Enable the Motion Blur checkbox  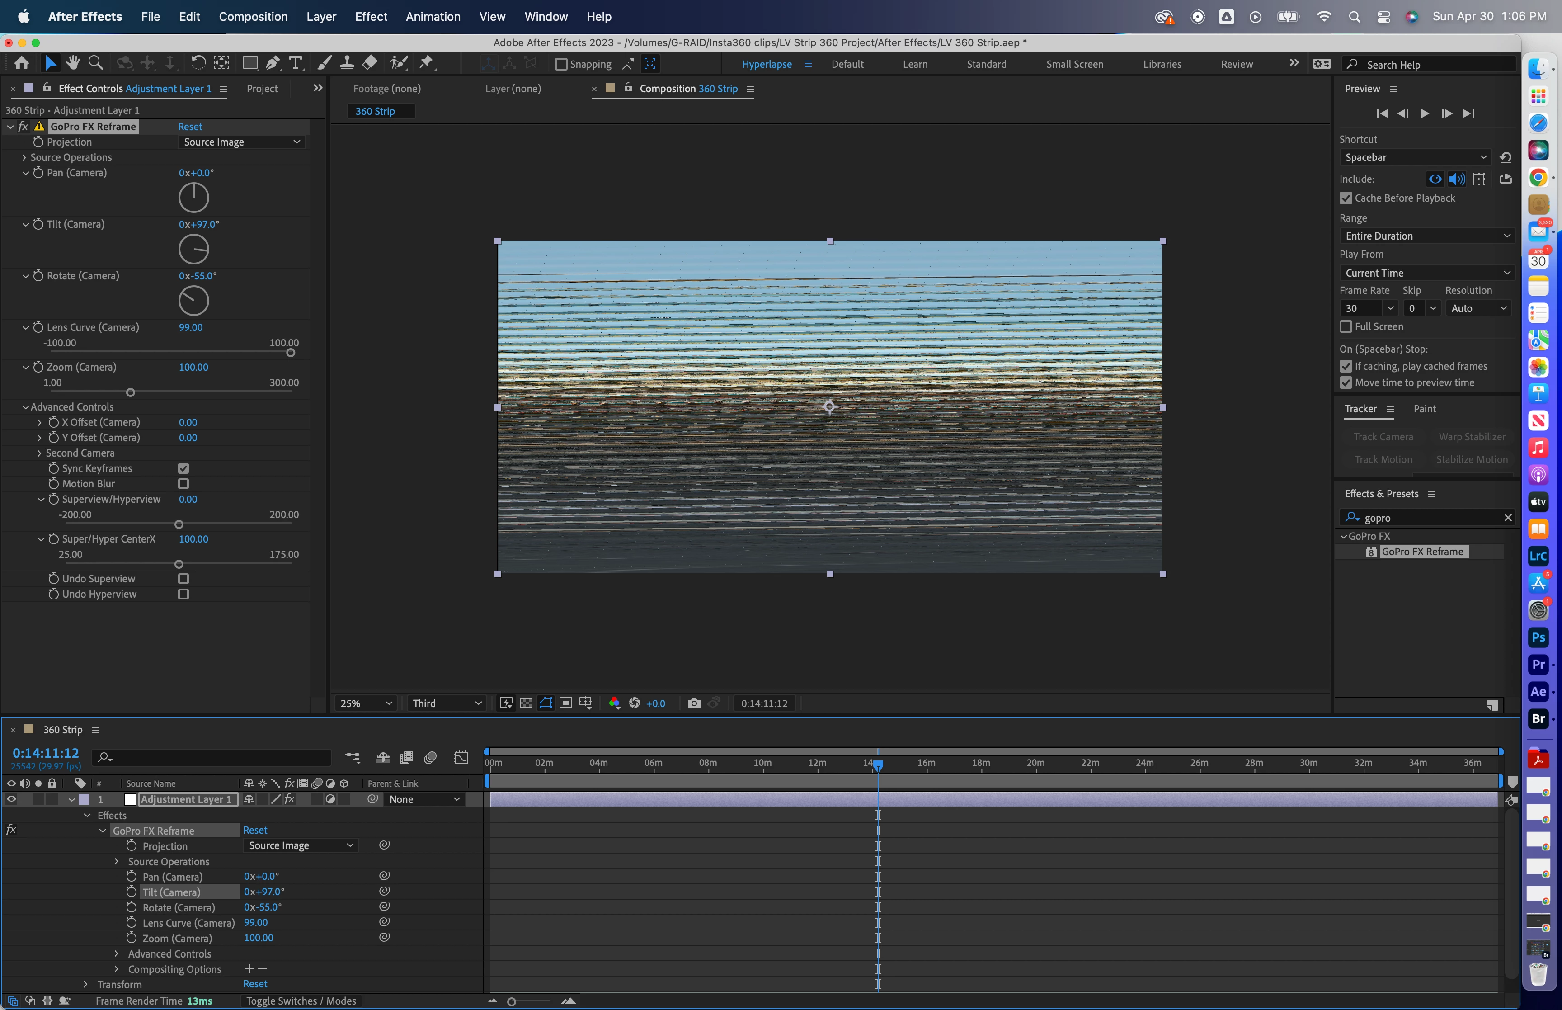(183, 484)
